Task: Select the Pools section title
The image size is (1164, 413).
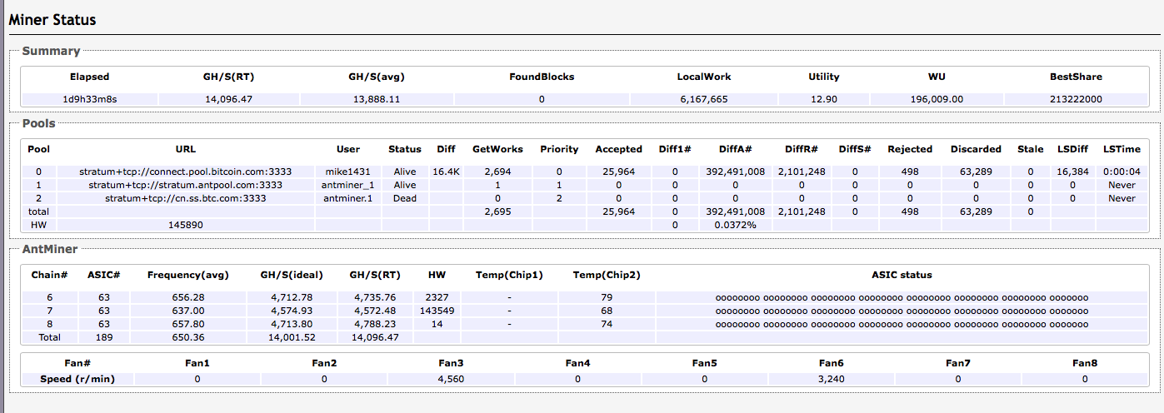Action: pyautogui.click(x=38, y=123)
